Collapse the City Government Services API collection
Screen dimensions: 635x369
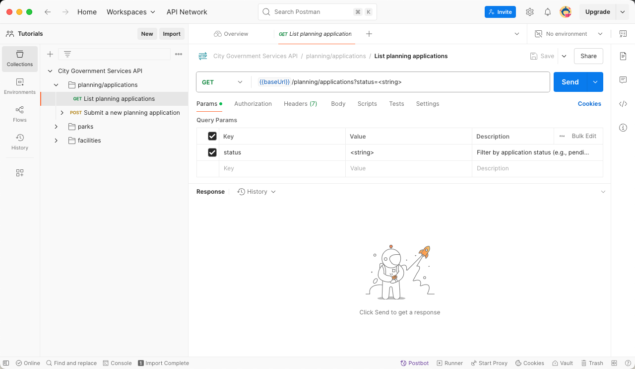coord(50,71)
